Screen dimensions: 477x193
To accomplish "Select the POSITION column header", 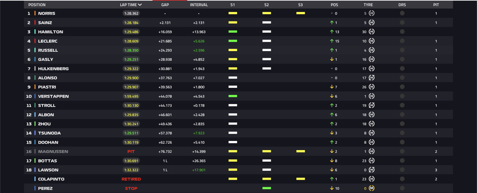I will coord(37,5).
